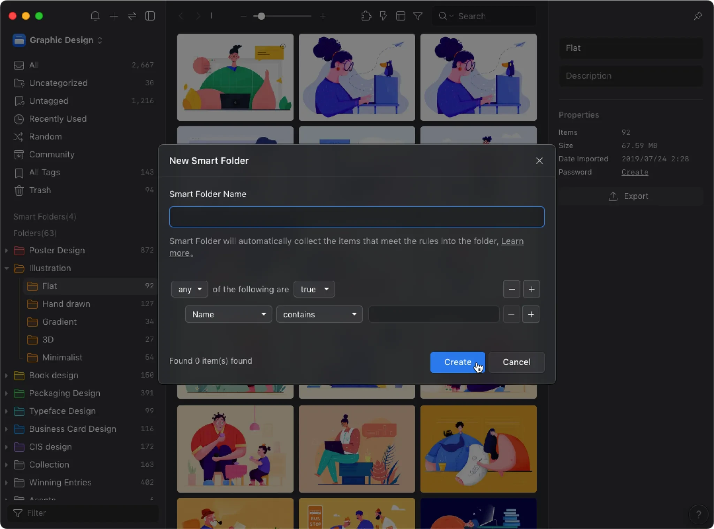Open Recently Used in sidebar
Viewport: 714px width, 529px height.
tap(84, 119)
